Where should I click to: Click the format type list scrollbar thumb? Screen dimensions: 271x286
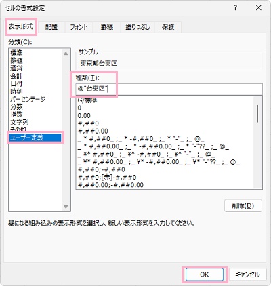(x=257, y=113)
